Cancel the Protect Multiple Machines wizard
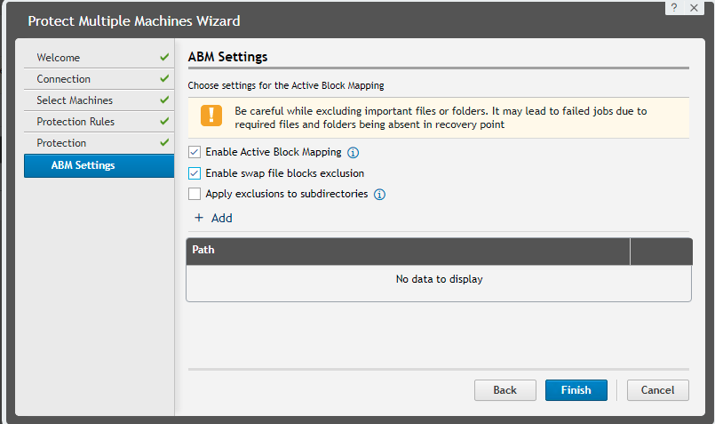This screenshot has width=715, height=424. coord(657,390)
